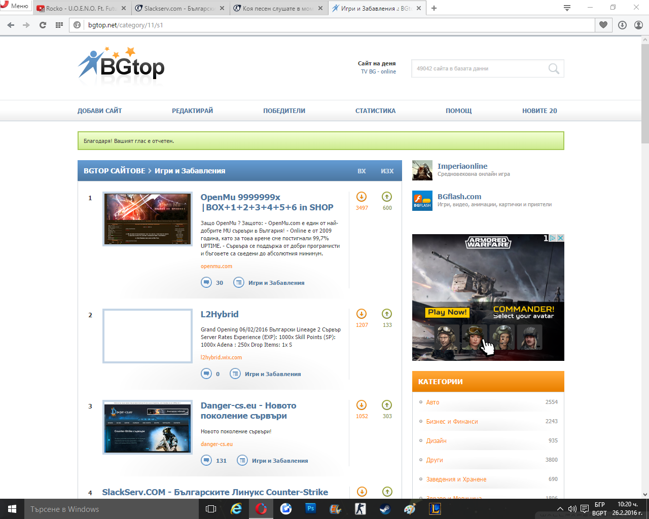Open Danger-cs comments icon with 131
This screenshot has width=649, height=519.
click(206, 460)
